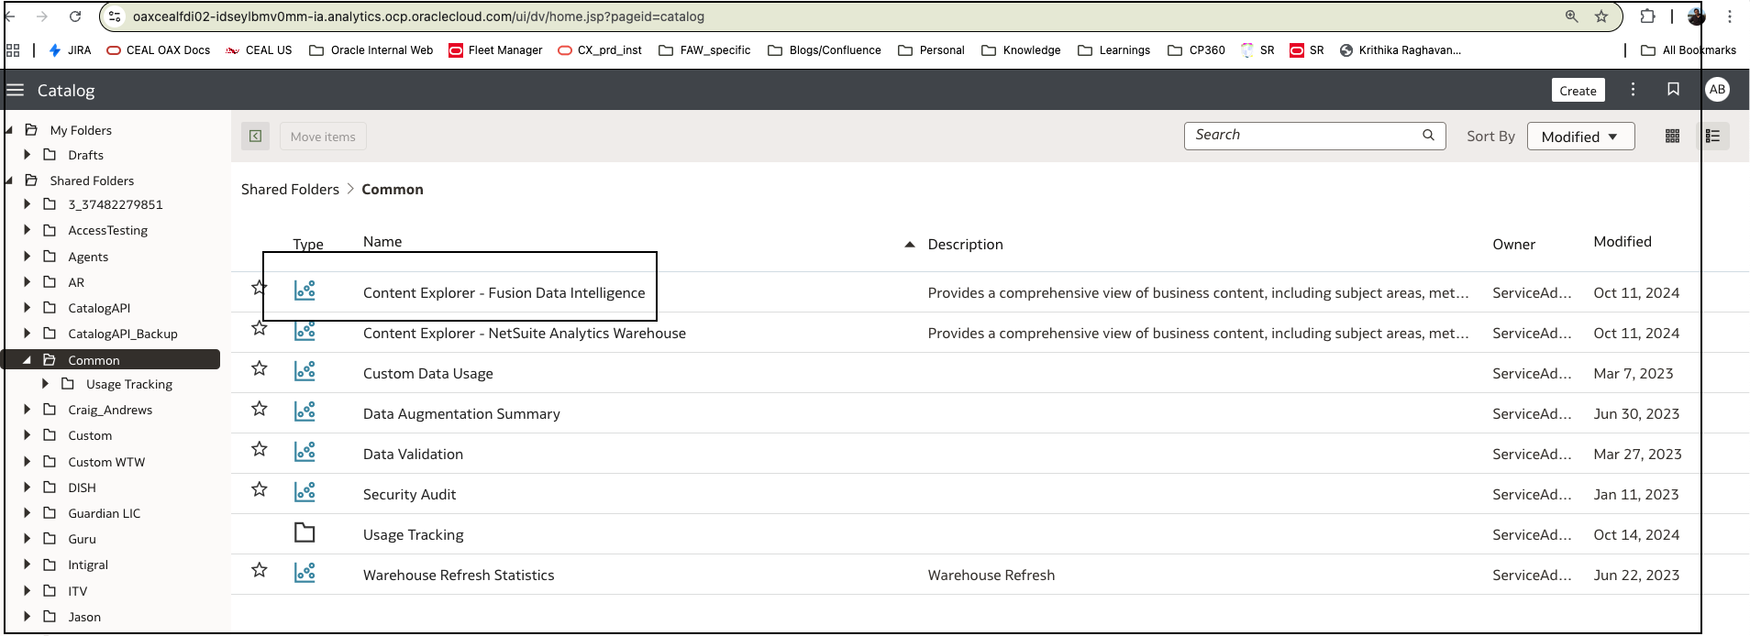Expand the CatalogAPI folder arrow
The height and width of the screenshot is (636, 1750).
pos(27,308)
